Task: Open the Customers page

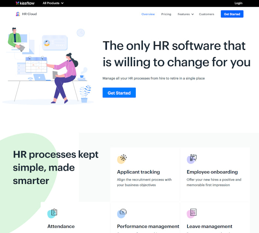Action: [x=206, y=14]
